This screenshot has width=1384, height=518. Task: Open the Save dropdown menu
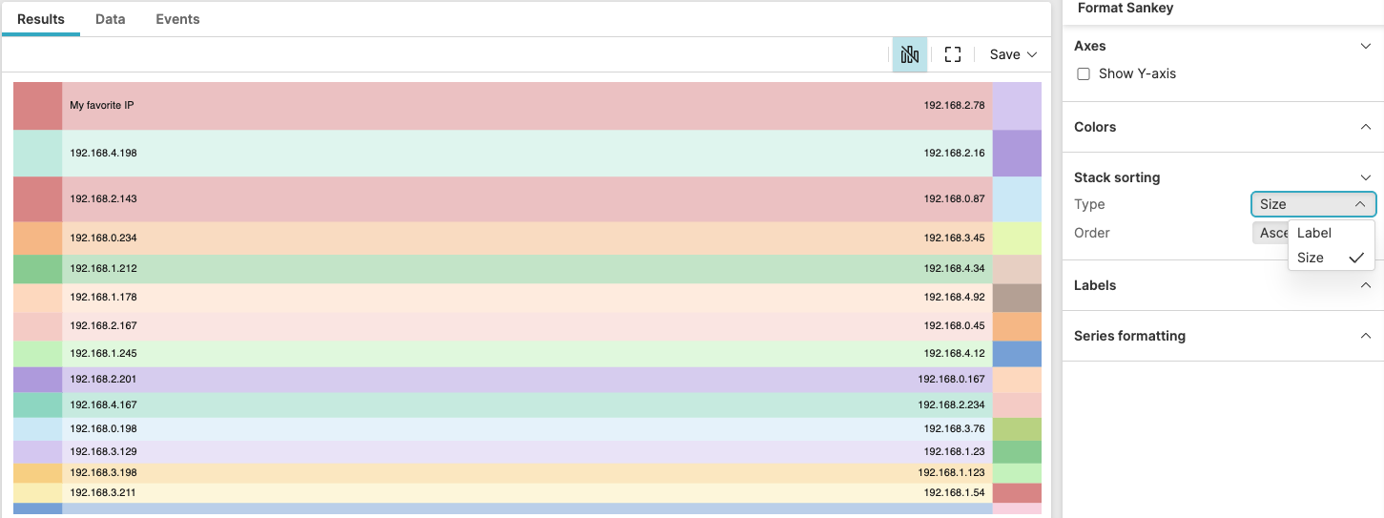[1012, 54]
